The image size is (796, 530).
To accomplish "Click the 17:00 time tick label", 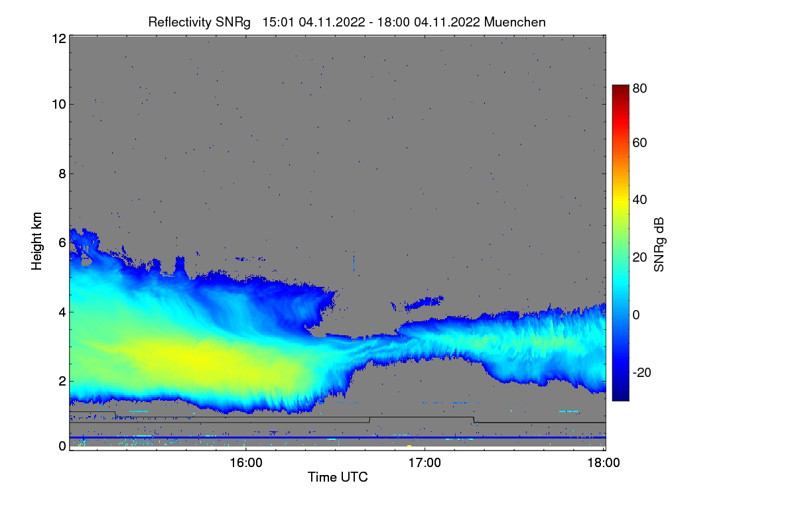I will 425,463.
